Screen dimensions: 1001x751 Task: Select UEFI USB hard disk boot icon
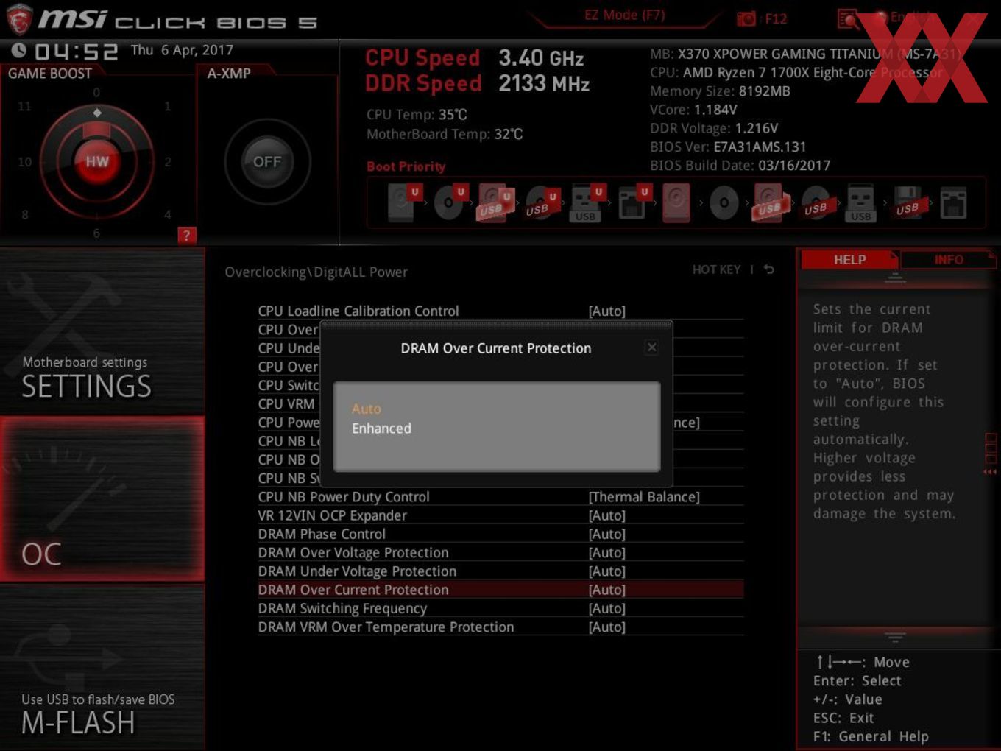(495, 203)
